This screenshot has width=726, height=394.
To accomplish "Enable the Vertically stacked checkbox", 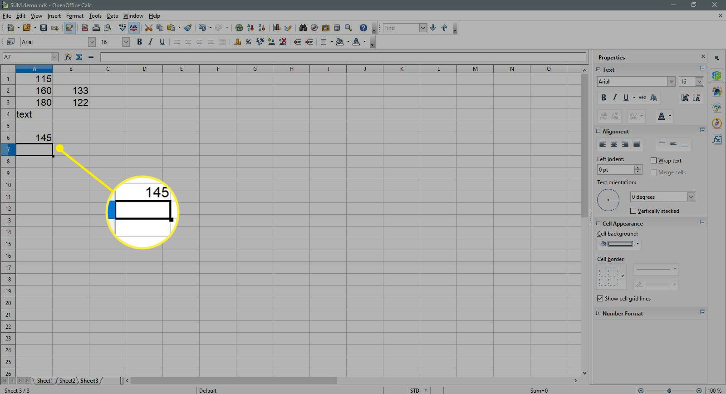I will pyautogui.click(x=633, y=211).
